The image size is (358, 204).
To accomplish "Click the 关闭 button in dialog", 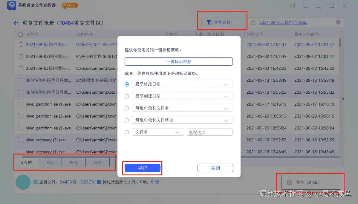I will [215, 168].
